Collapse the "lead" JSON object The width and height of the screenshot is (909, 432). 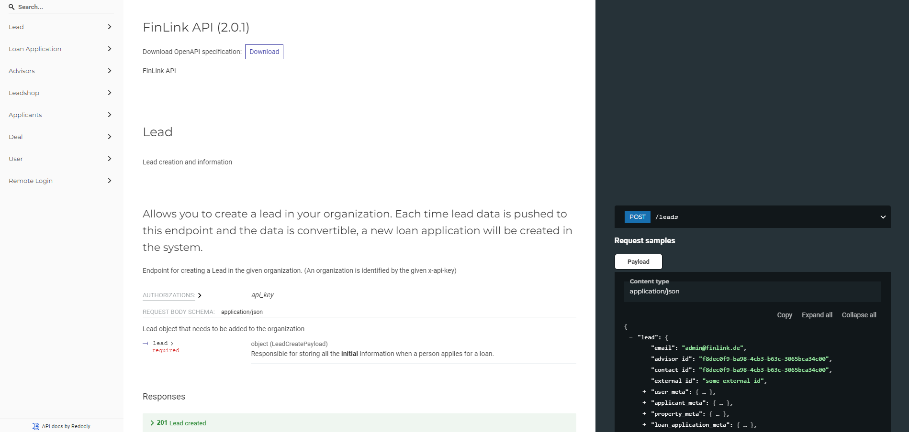coord(631,337)
